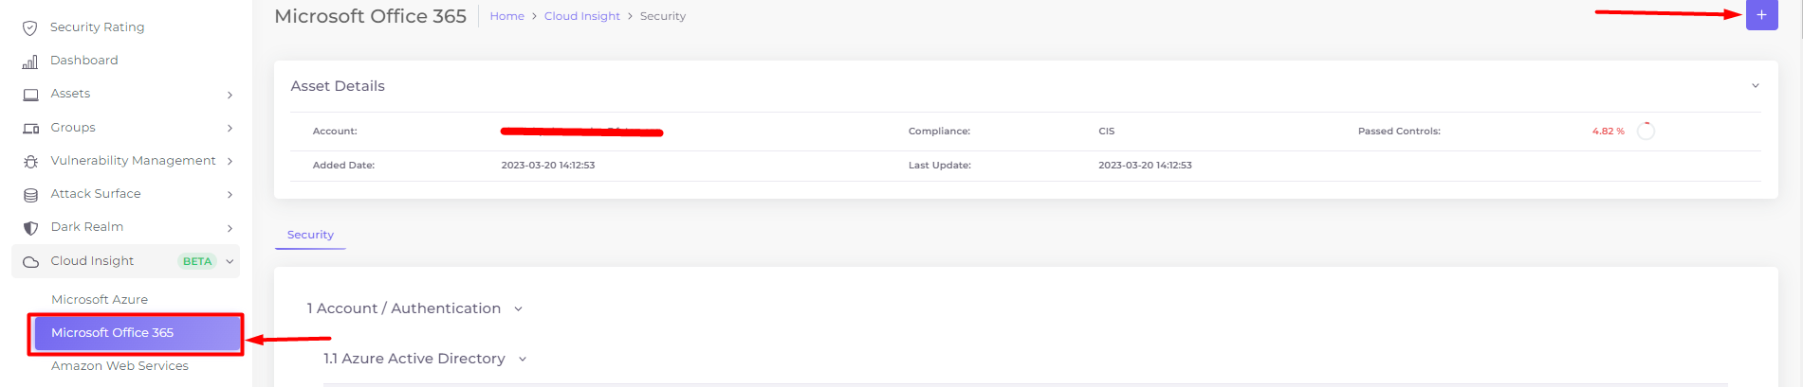This screenshot has width=1803, height=387.
Task: Click the CIS compliance value
Action: click(1106, 132)
